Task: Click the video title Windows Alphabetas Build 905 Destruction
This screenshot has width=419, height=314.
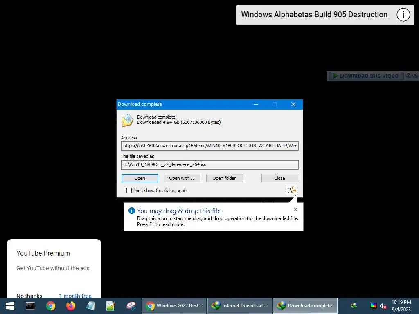Action: [x=314, y=15]
